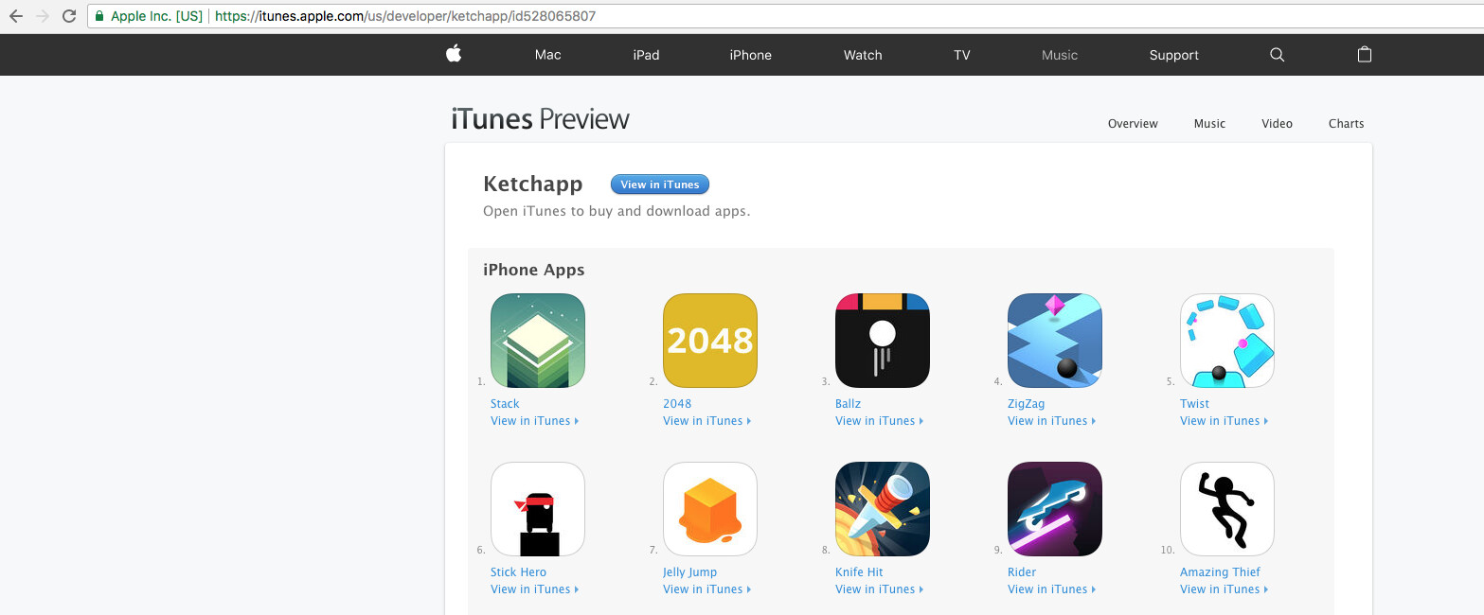Go to the Mac section
Image resolution: width=1484 pixels, height=615 pixels.
548,55
